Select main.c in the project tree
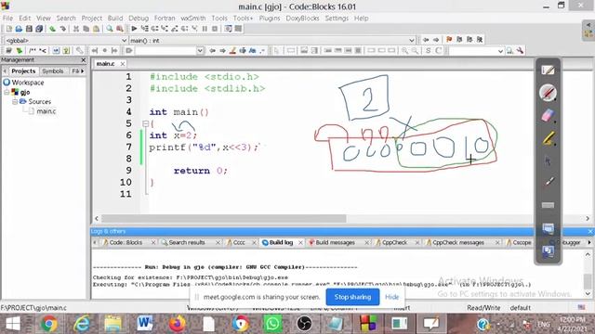Image resolution: width=595 pixels, height=334 pixels. click(x=46, y=111)
